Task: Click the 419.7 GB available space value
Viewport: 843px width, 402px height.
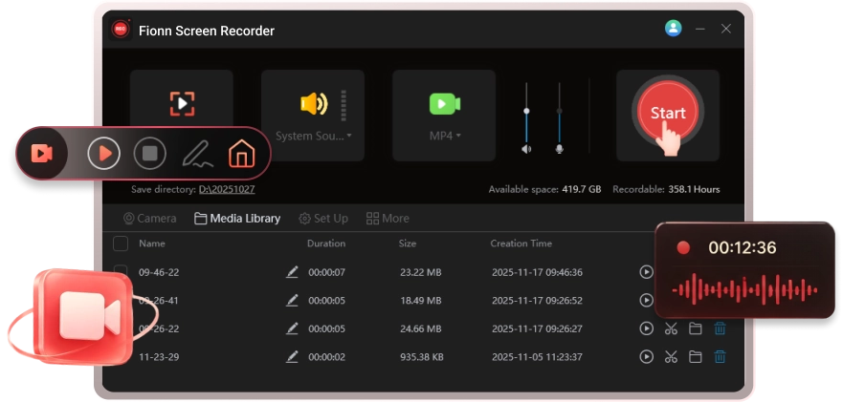Action: [581, 189]
